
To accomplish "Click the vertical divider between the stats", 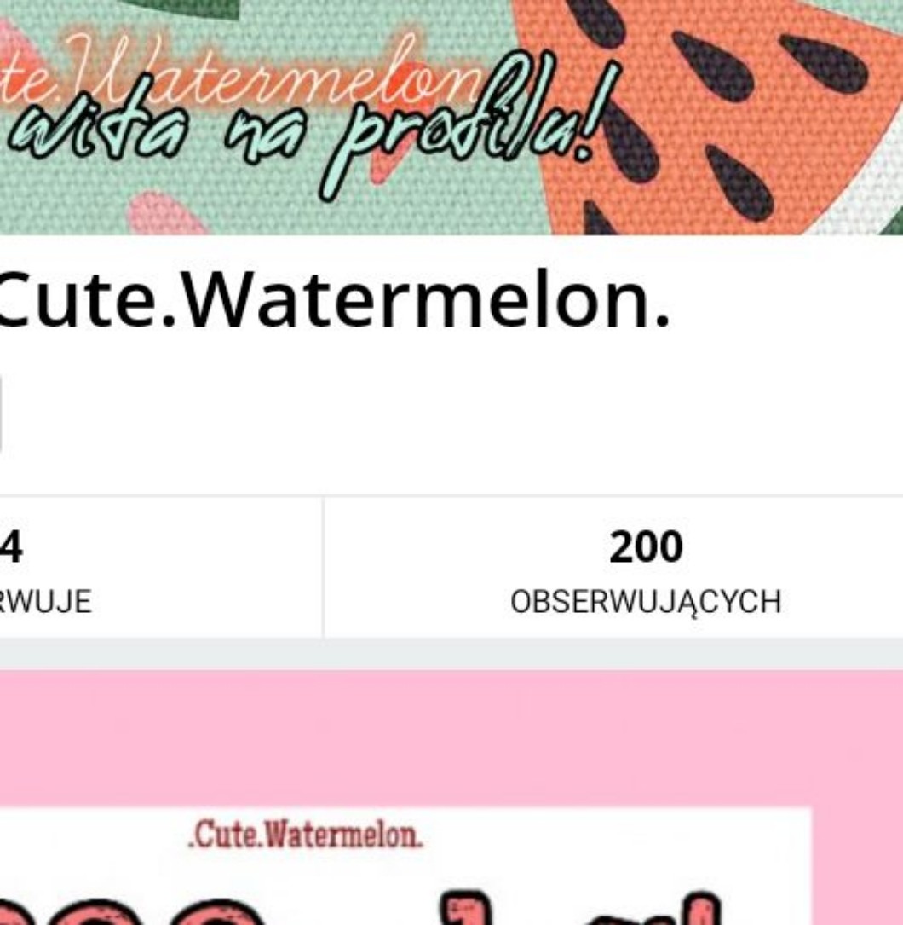I will (x=323, y=568).
